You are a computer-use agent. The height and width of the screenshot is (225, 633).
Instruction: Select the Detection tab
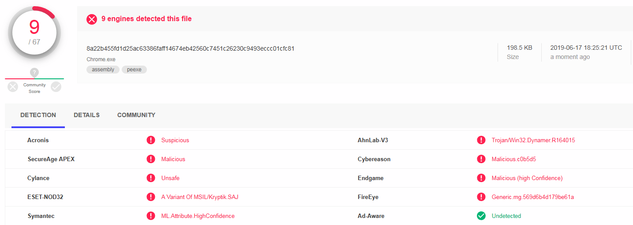[x=38, y=115]
